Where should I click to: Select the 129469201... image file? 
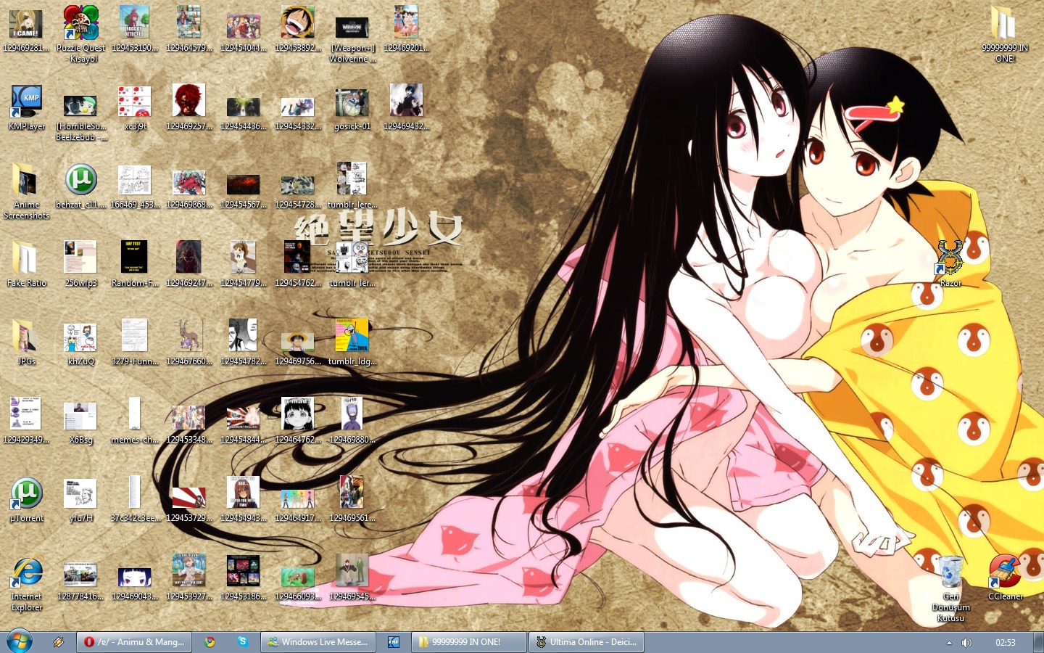point(407,23)
